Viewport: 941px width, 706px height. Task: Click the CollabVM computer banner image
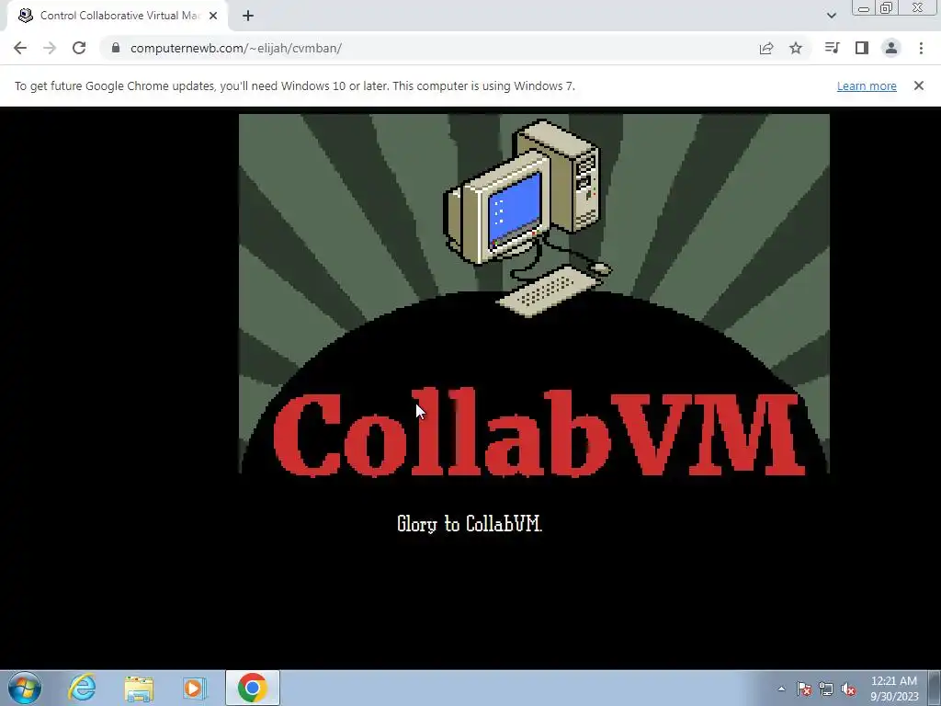point(534,294)
